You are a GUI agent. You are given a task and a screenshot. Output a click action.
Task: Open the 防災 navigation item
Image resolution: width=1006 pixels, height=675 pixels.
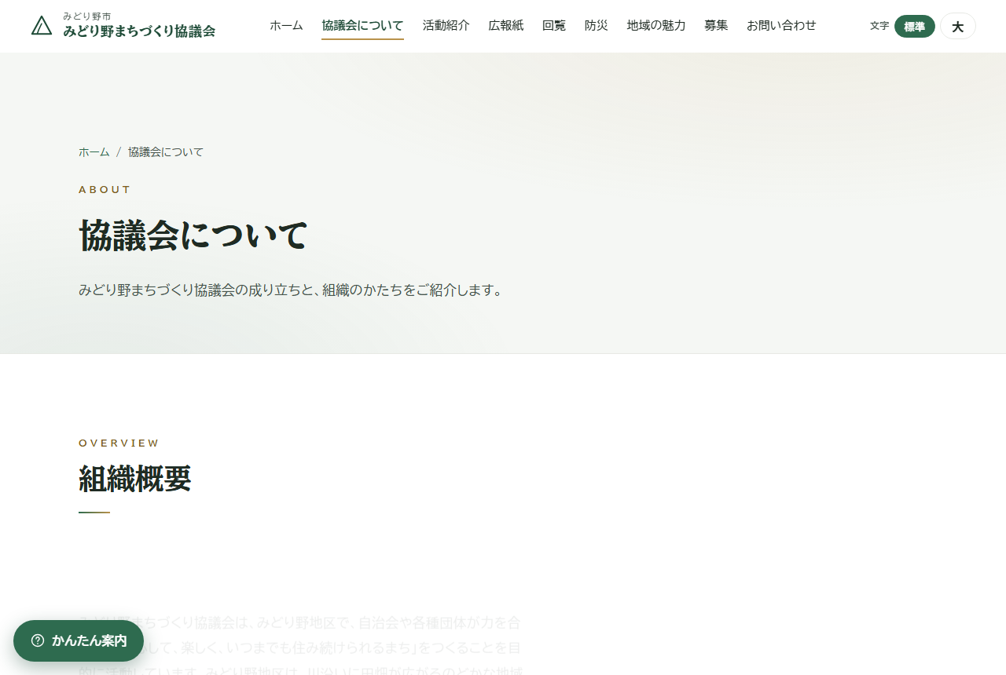(597, 25)
